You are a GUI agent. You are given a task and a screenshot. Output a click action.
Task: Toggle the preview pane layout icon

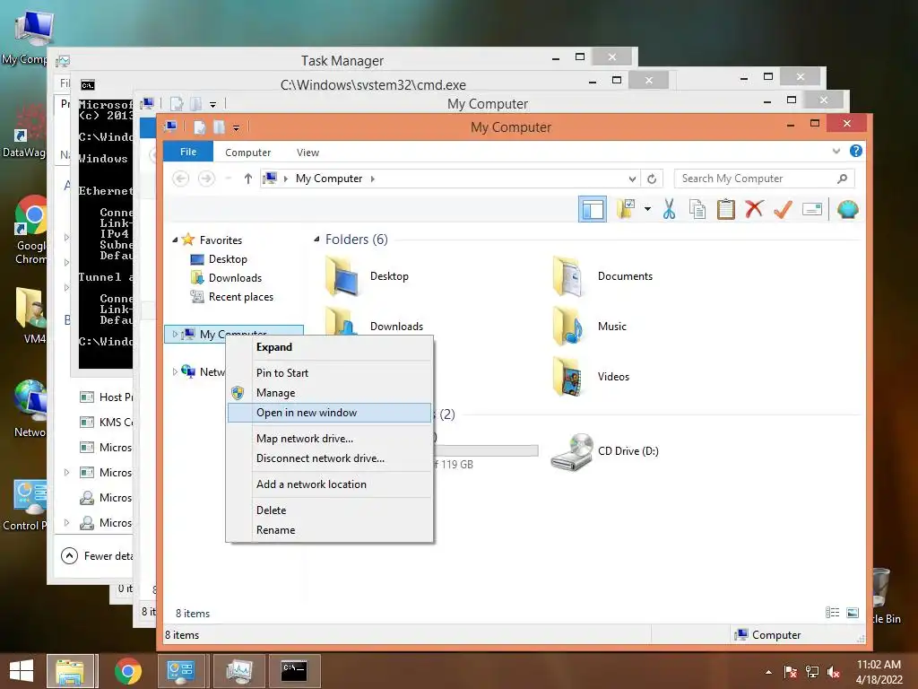click(593, 209)
